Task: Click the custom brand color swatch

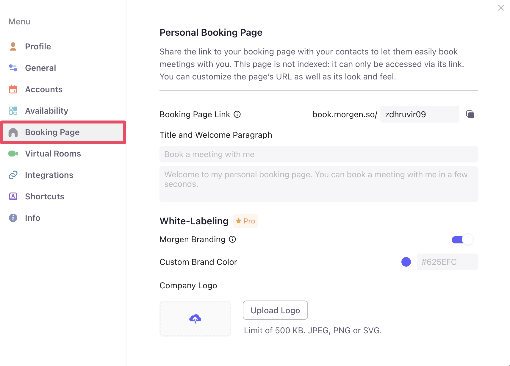Action: (x=406, y=262)
